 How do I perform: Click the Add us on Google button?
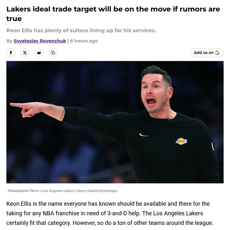(207, 53)
